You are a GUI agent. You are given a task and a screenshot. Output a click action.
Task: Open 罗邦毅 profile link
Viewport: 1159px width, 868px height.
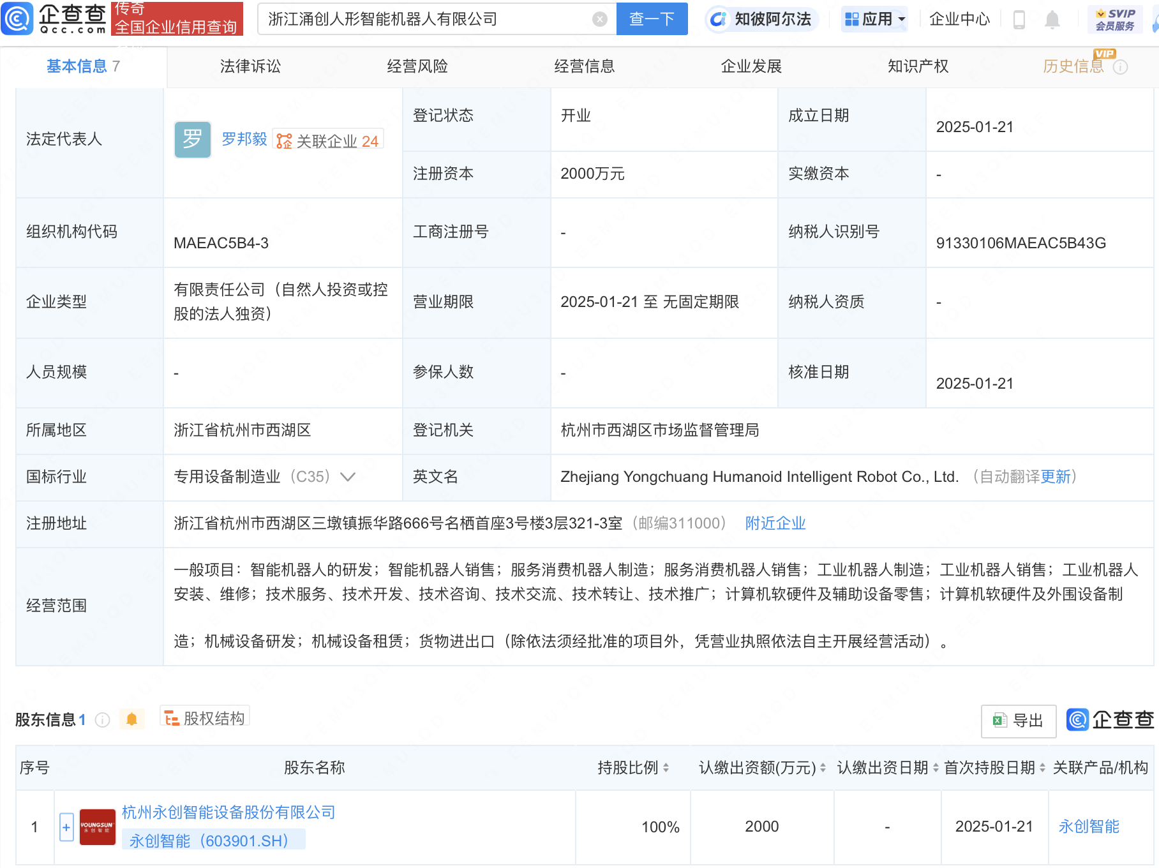coord(244,139)
